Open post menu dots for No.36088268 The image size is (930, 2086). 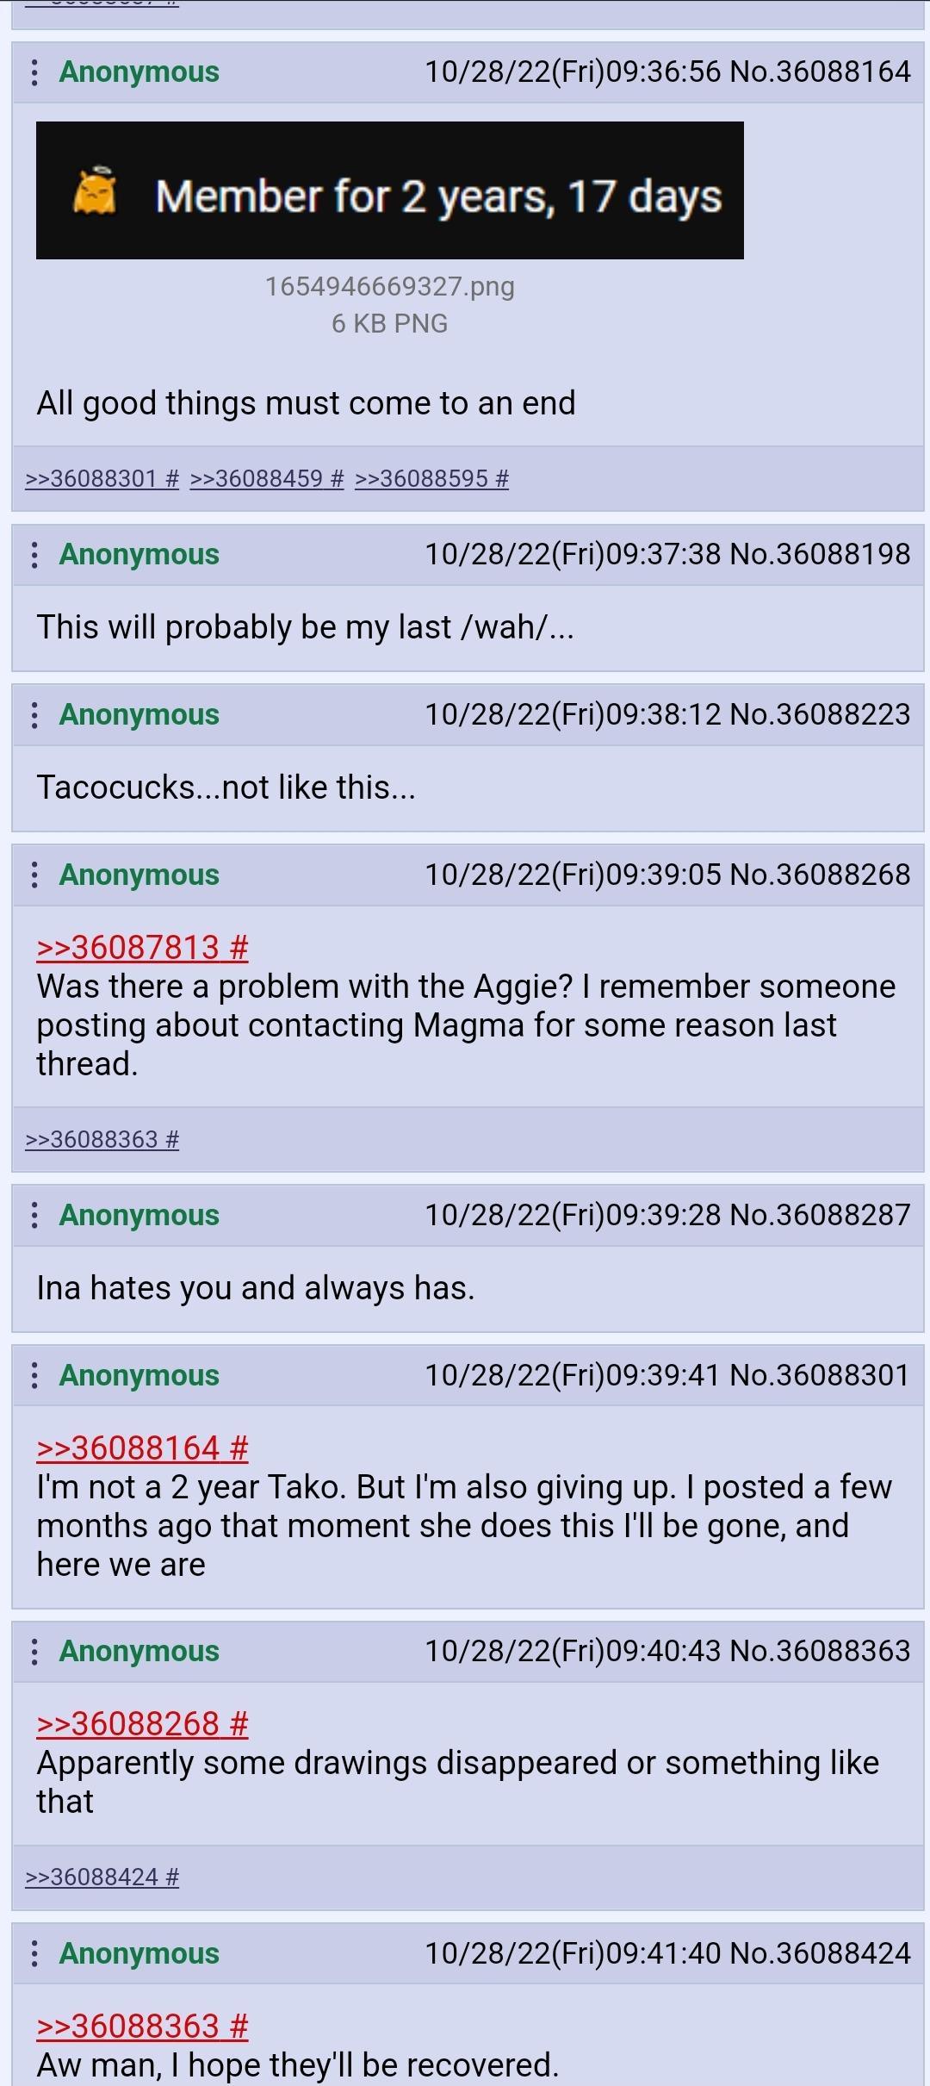pyautogui.click(x=34, y=875)
